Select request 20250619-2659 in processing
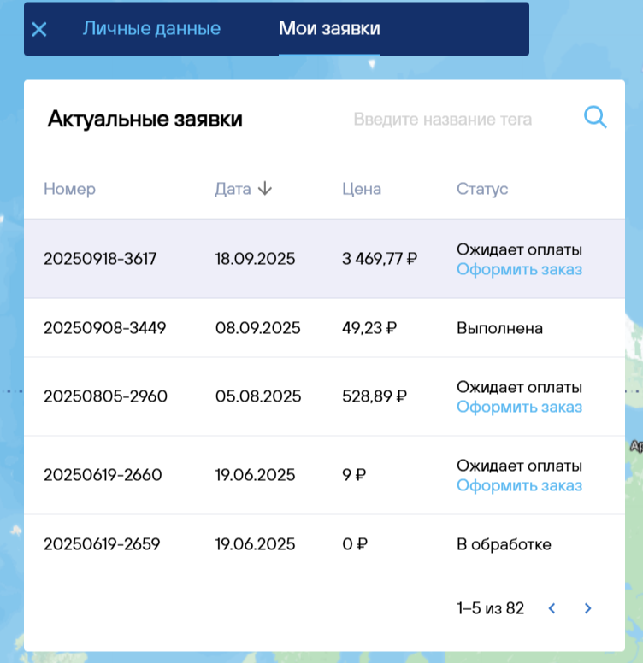 (103, 544)
